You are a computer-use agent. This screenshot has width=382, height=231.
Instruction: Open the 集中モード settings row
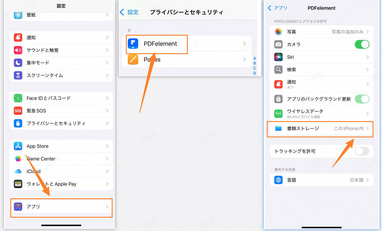(x=61, y=63)
